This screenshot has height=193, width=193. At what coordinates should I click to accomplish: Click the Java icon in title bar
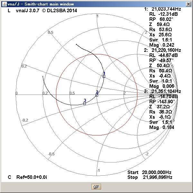3,4
